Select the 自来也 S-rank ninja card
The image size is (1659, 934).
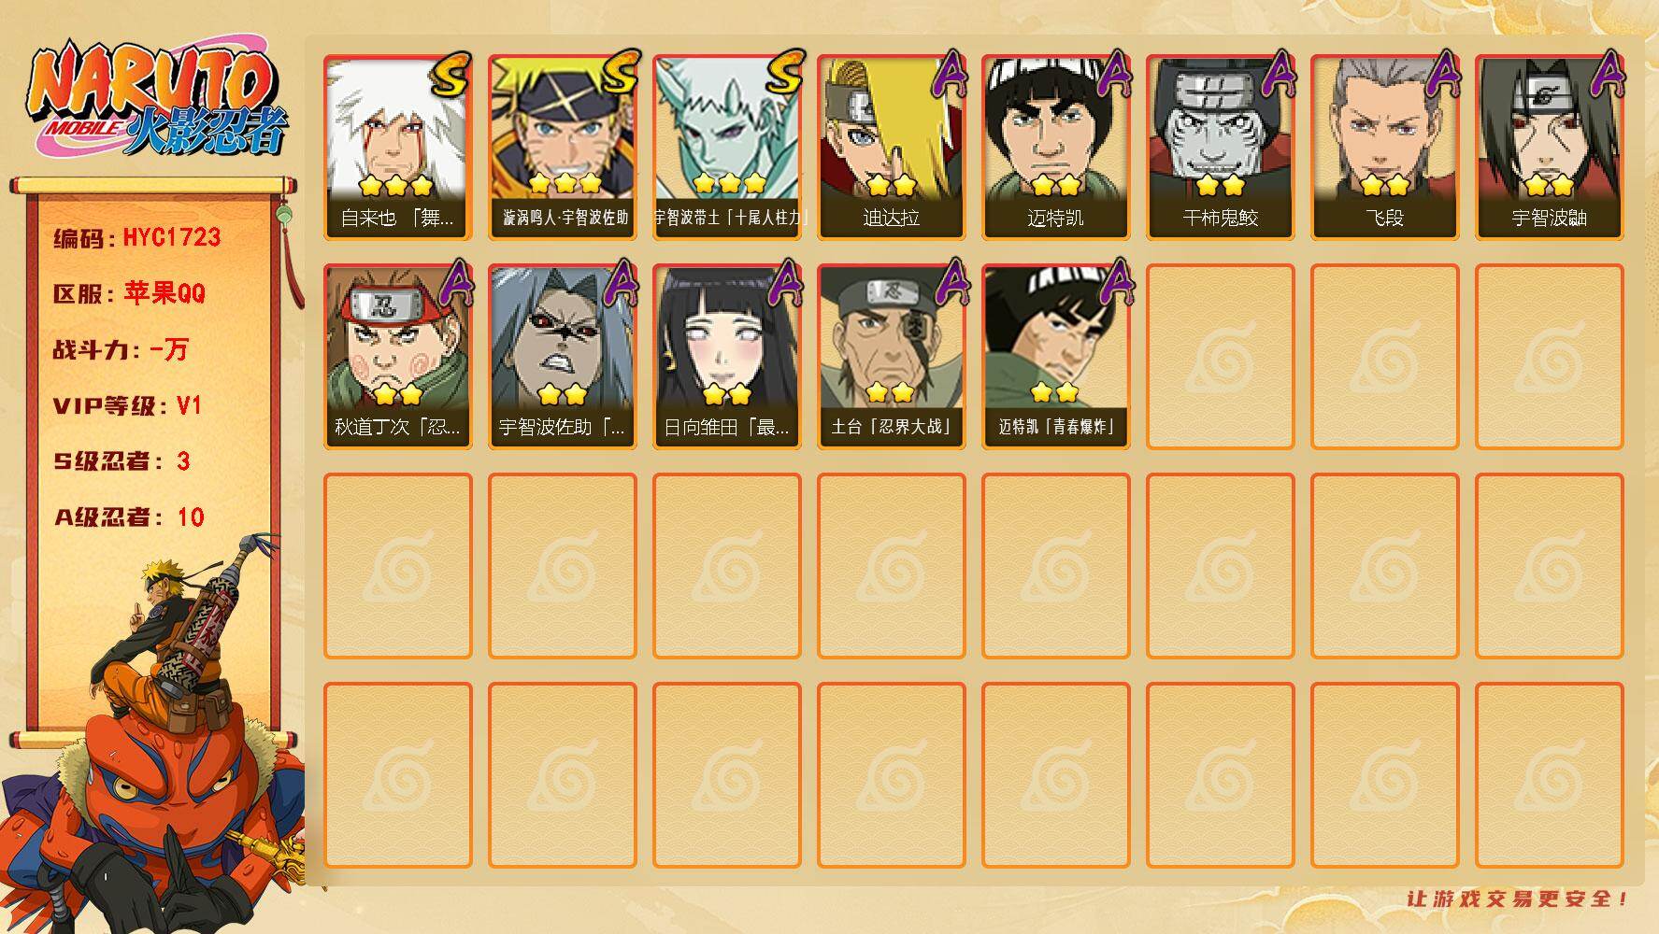pos(398,148)
